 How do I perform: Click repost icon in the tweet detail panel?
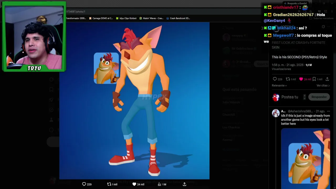pyautogui.click(x=288, y=79)
